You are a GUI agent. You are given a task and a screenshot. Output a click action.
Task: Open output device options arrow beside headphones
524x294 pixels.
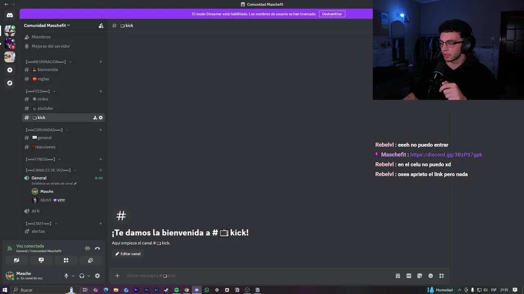[88, 276]
